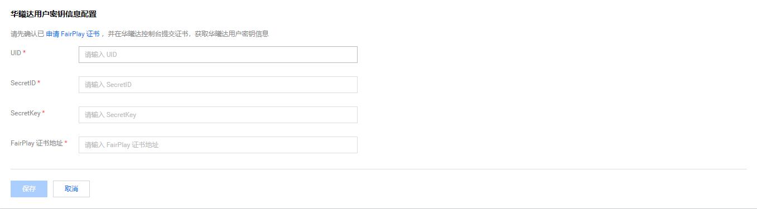Viewport: 757px width, 209px height.
Task: Click the 获取华曦达用户密钥信息 text
Action: [x=232, y=34]
